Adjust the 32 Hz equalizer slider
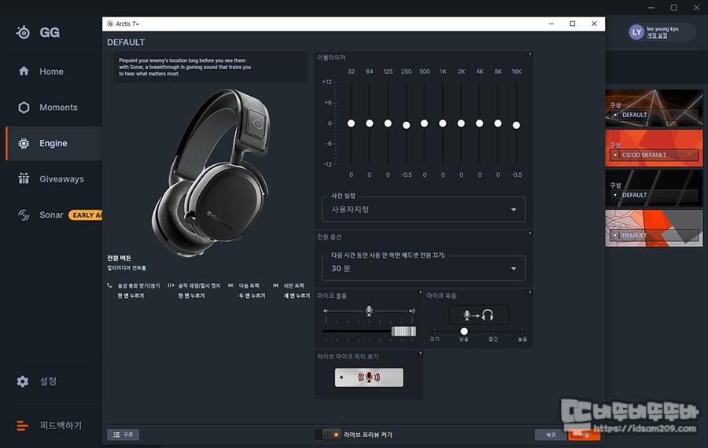The image size is (708, 448). pos(351,123)
